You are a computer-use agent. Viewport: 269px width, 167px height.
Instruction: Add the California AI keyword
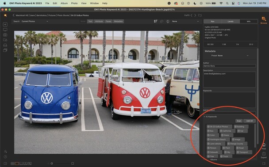[227, 131]
